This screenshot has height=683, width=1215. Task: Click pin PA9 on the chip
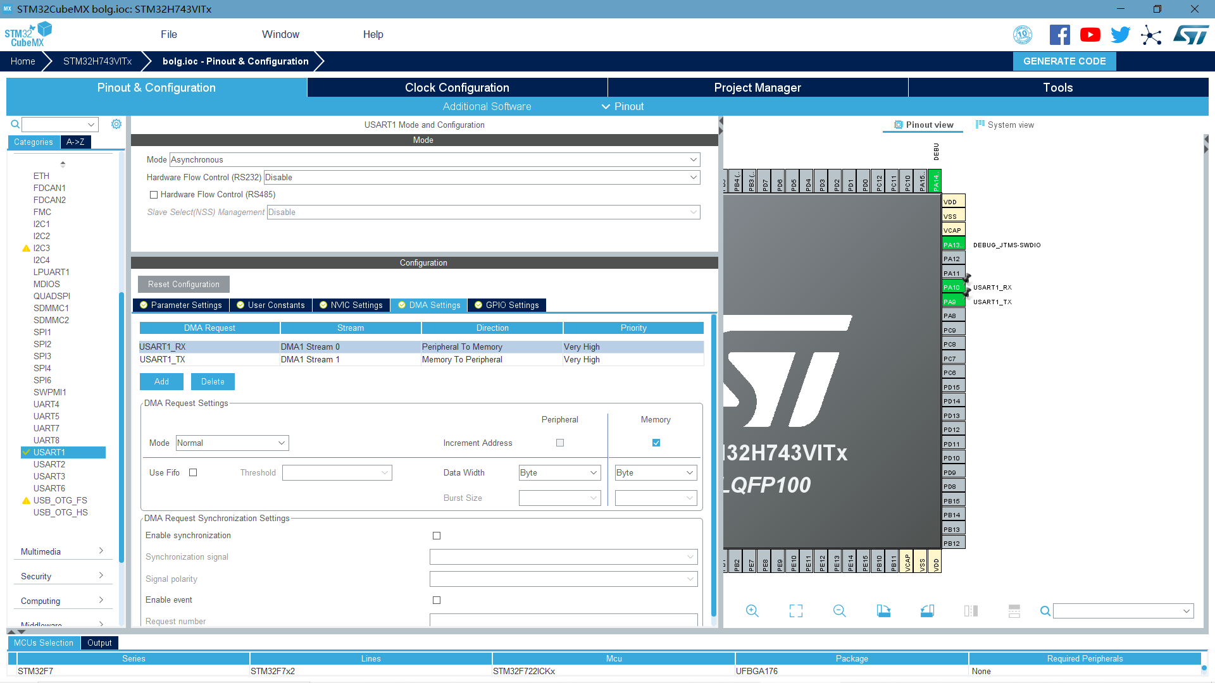(x=953, y=302)
